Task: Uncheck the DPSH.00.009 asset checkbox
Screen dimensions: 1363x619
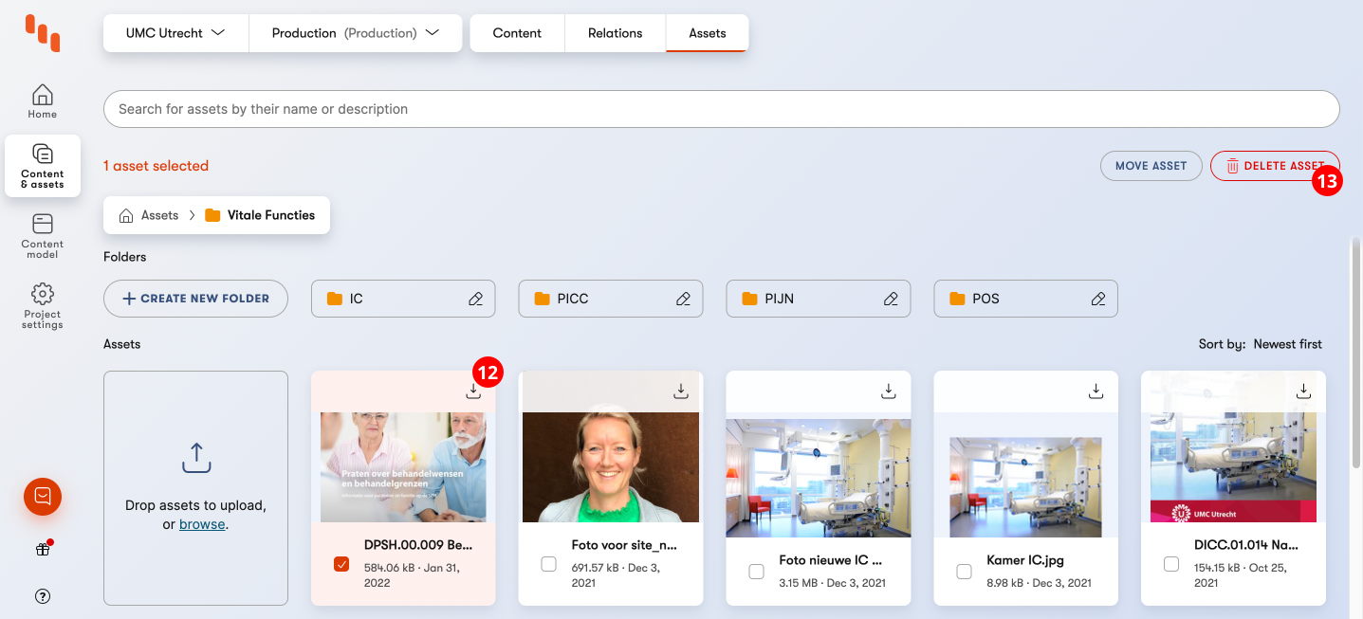Action: click(x=341, y=564)
